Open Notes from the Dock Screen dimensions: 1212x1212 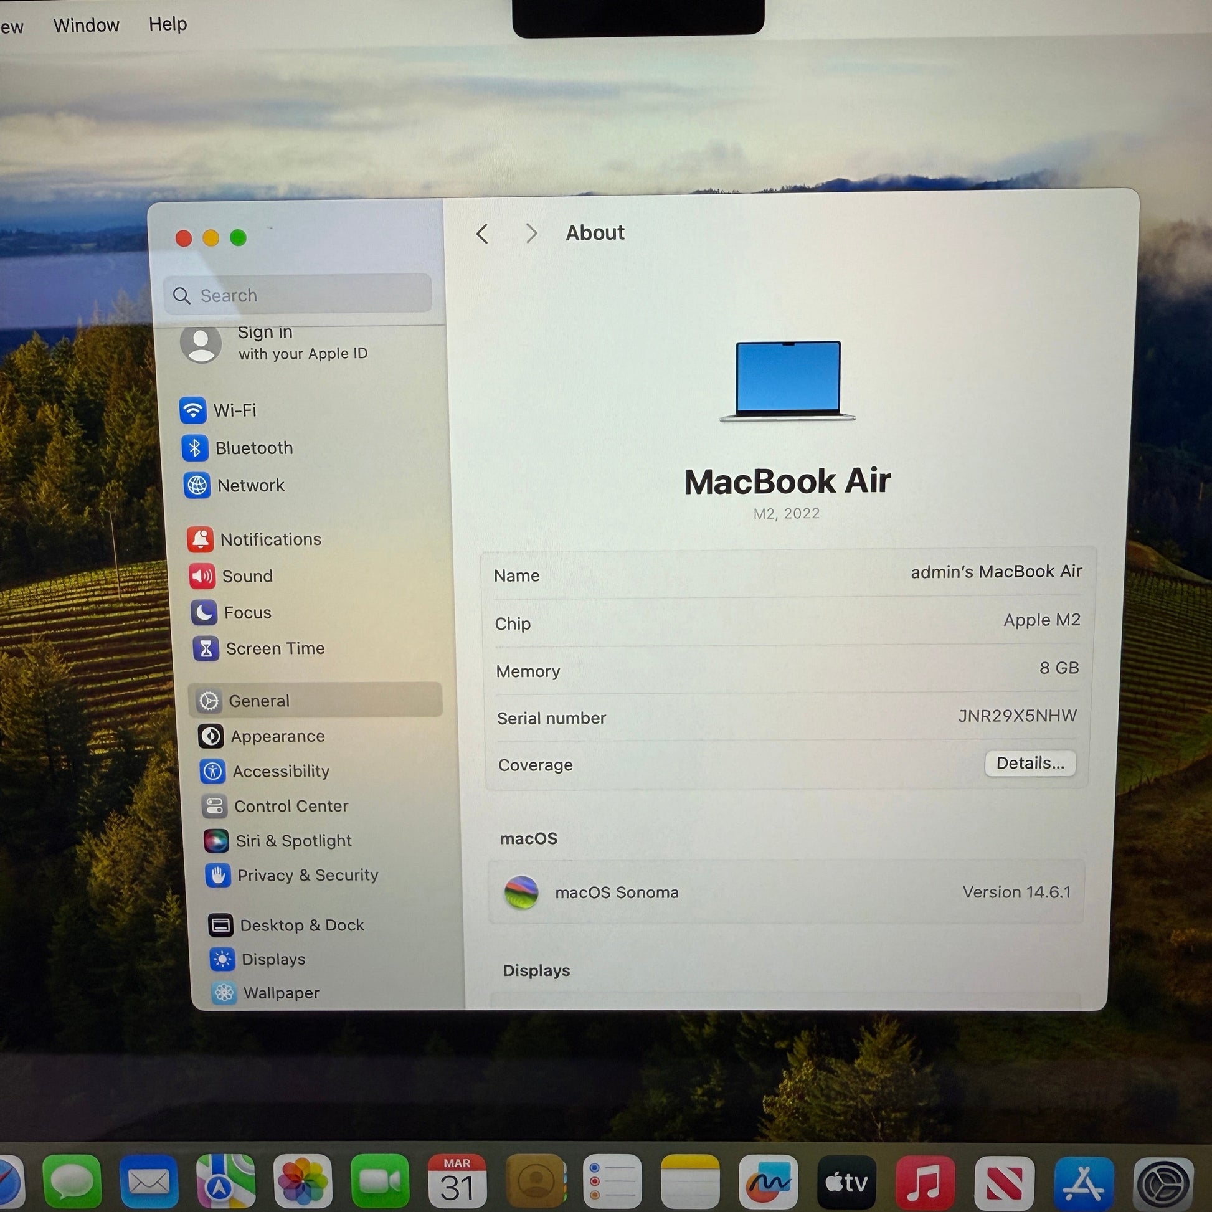pyautogui.click(x=690, y=1182)
